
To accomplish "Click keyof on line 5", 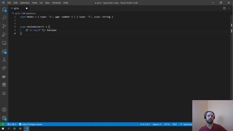I will (37, 30).
